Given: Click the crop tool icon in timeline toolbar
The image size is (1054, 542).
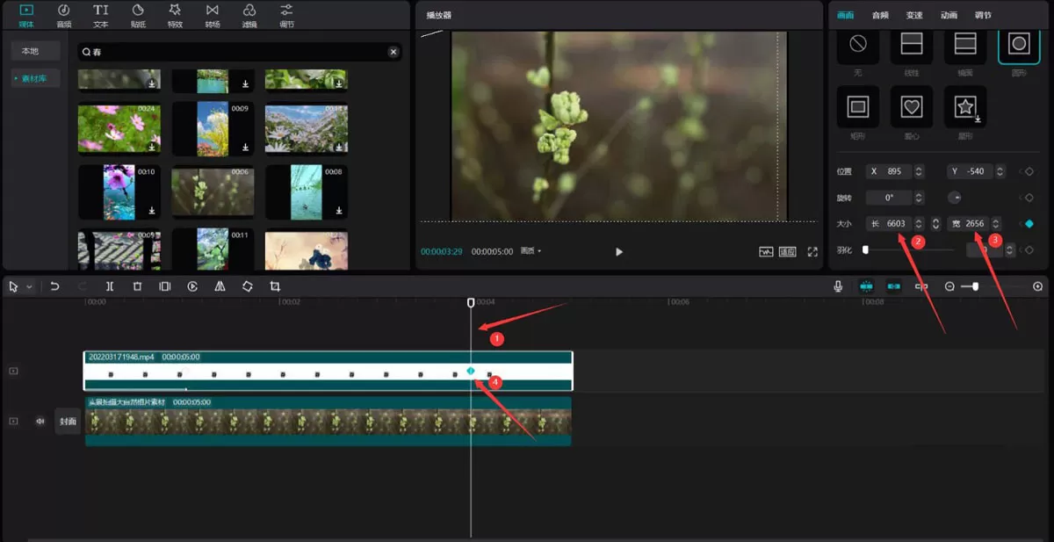Looking at the screenshot, I should (x=275, y=286).
